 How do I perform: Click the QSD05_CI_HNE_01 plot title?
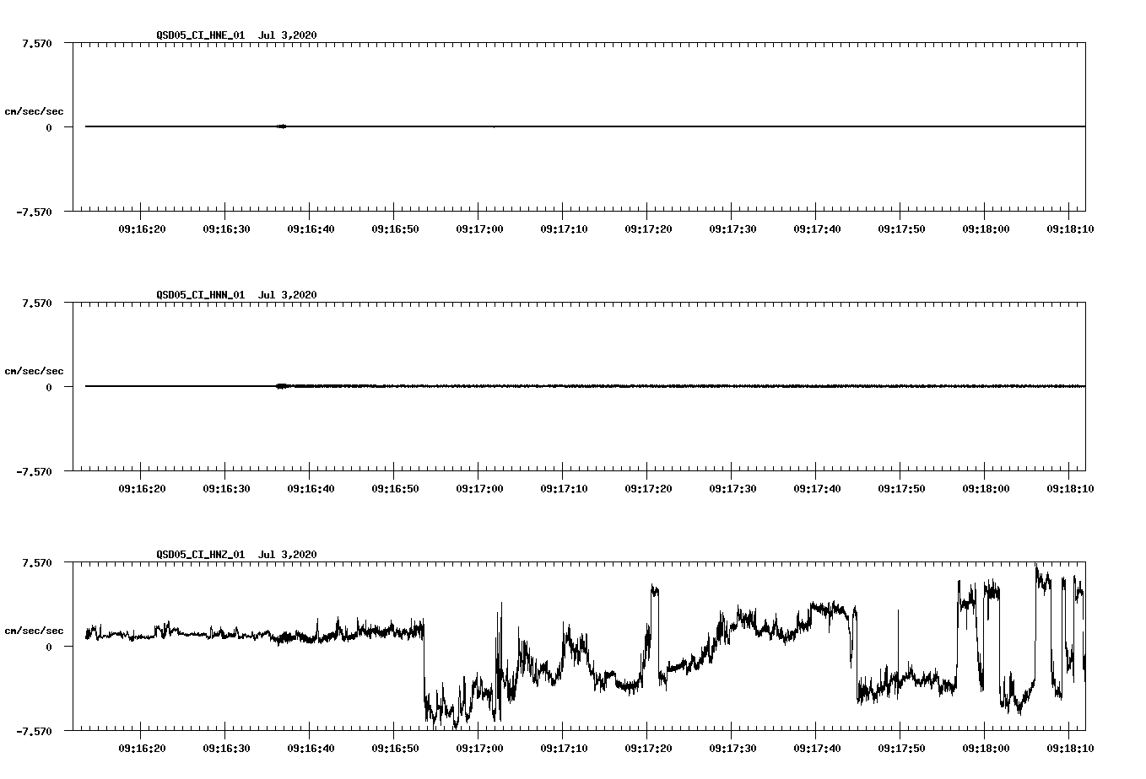pyautogui.click(x=236, y=35)
